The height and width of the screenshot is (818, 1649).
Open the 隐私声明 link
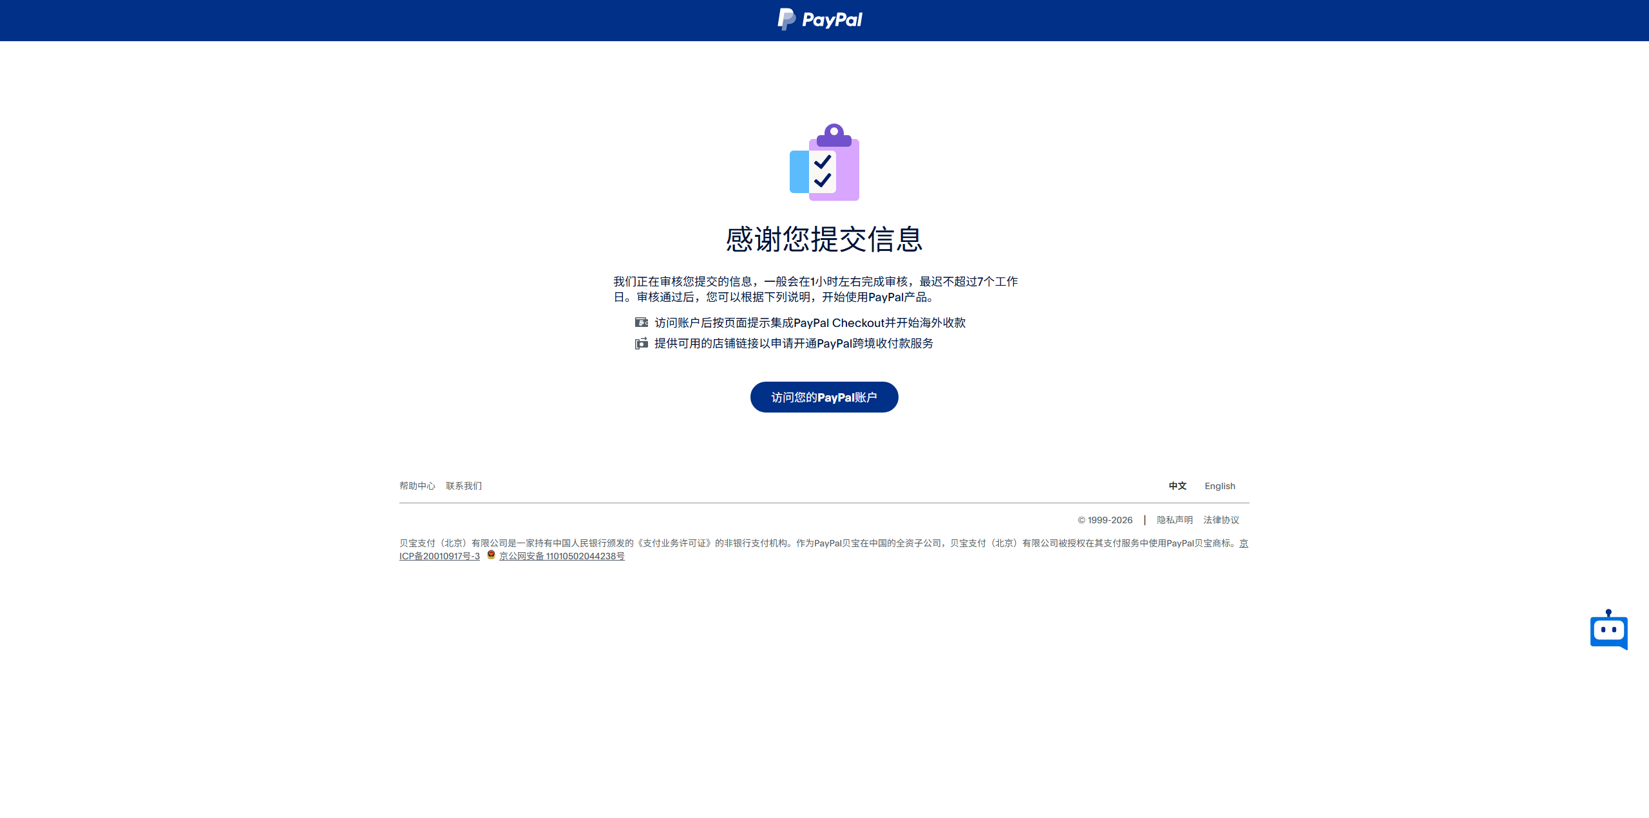pyautogui.click(x=1174, y=520)
